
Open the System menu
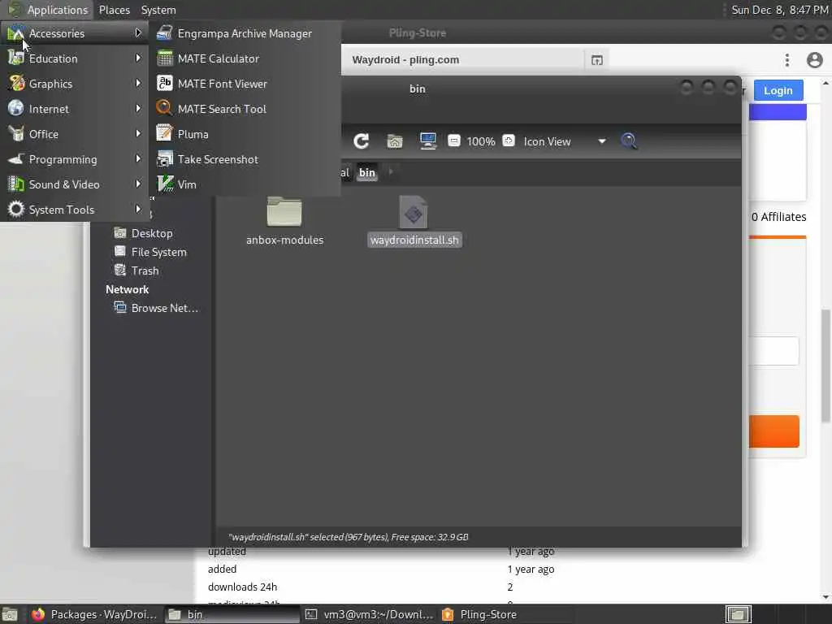coord(158,10)
